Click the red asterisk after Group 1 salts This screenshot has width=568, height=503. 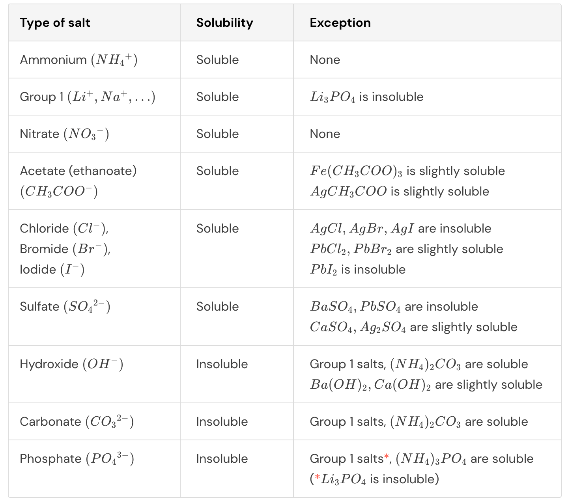[387, 457]
